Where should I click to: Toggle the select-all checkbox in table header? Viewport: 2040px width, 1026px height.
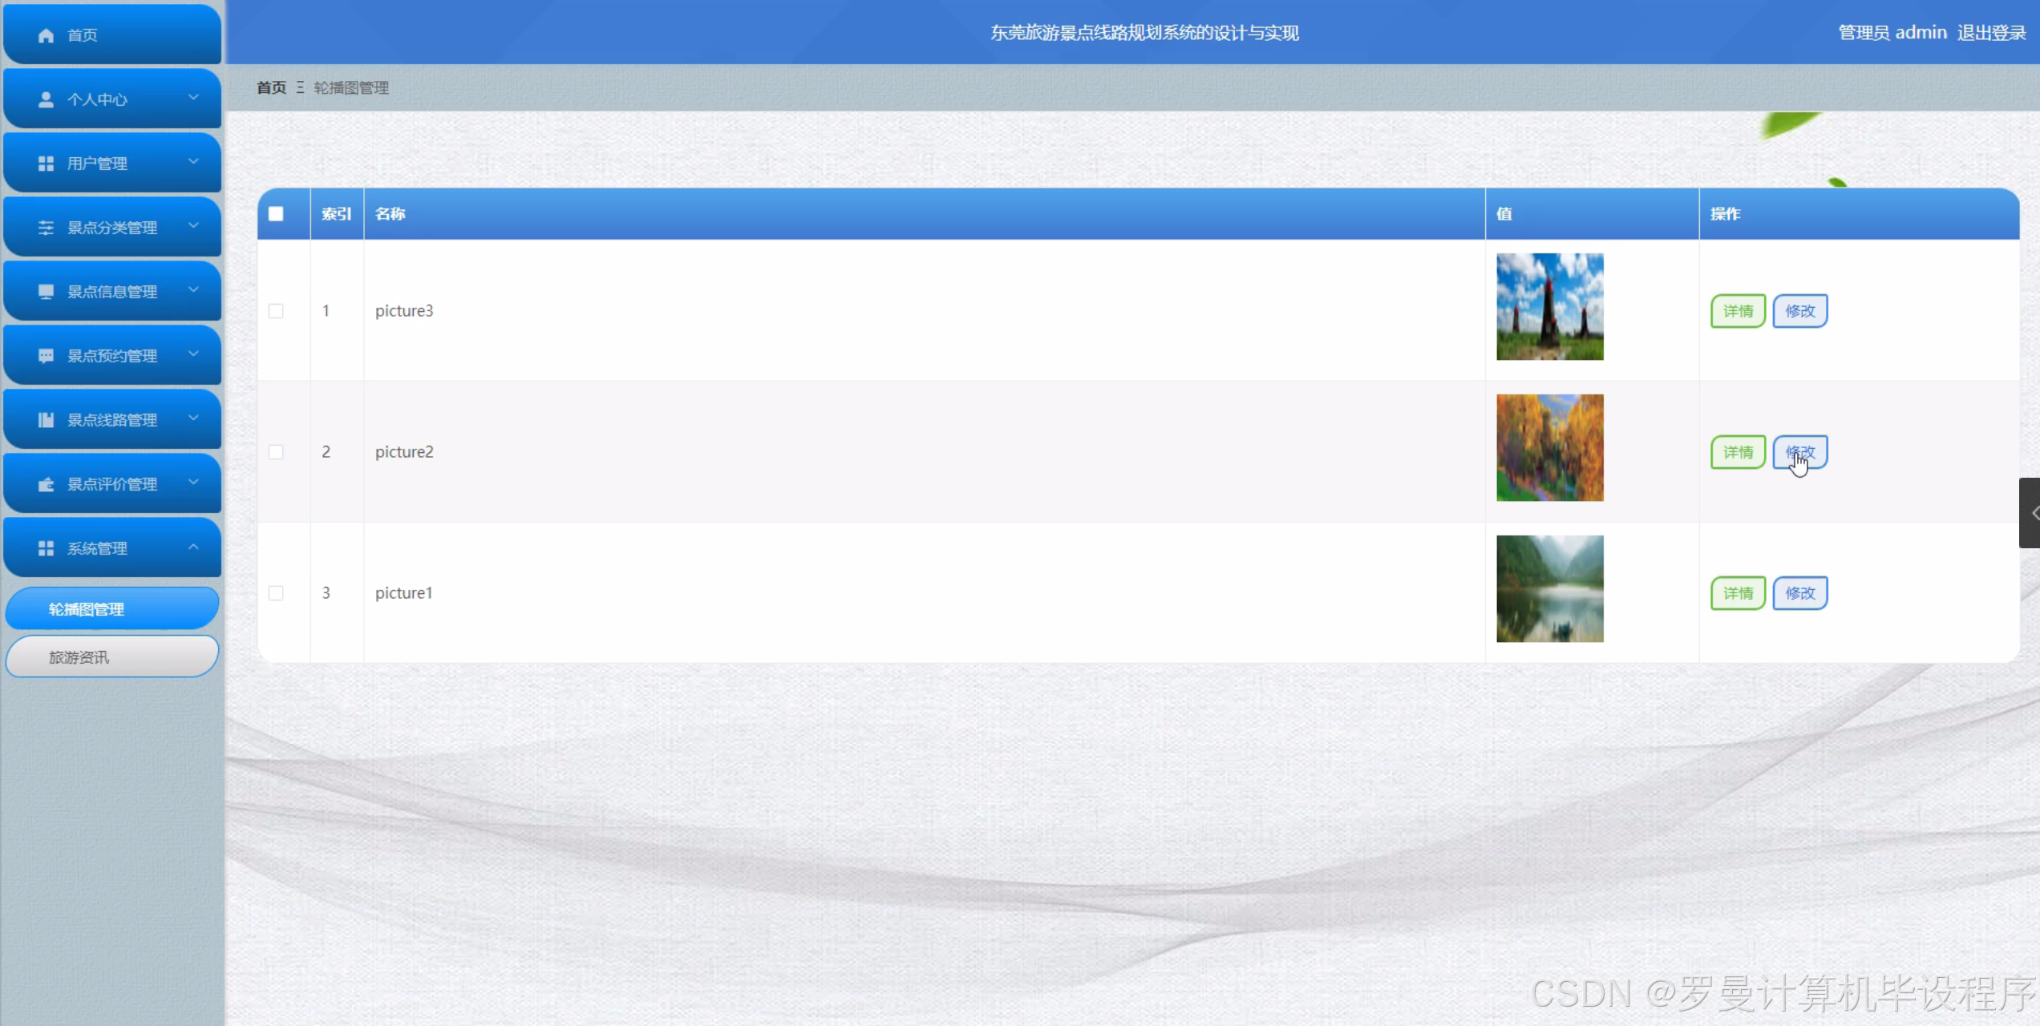tap(276, 214)
